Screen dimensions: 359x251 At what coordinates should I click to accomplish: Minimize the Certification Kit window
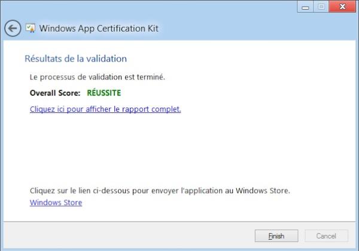[x=305, y=7]
